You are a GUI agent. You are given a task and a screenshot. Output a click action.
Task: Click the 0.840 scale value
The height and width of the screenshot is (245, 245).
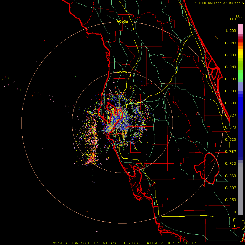coord(231,67)
